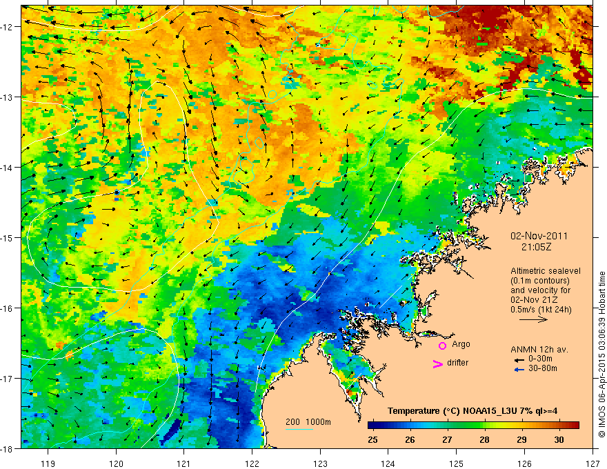Click the 25 value on temperature scale

tap(372, 439)
